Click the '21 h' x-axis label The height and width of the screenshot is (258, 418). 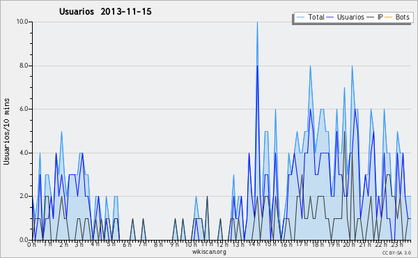(x=366, y=245)
